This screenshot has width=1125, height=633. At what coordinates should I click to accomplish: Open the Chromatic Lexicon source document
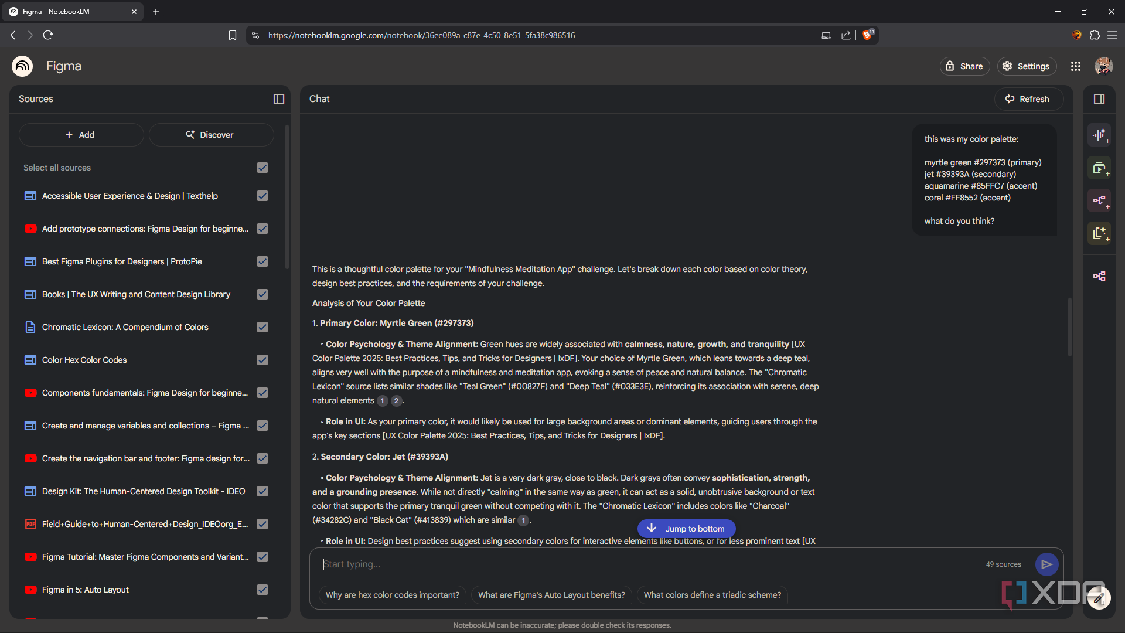click(125, 327)
